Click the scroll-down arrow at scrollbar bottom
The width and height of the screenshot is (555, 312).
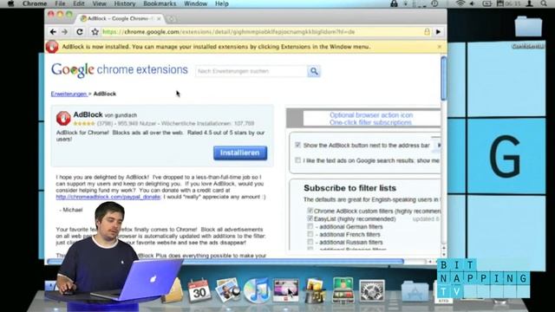click(x=443, y=254)
